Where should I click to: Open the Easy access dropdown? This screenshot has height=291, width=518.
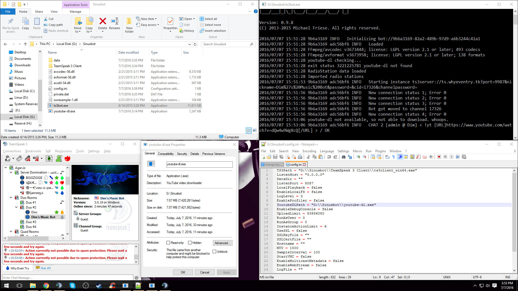[x=148, y=25]
